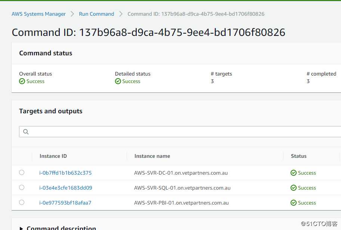This screenshot has width=341, height=230.
Task: Click the Instance name column header
Action: pos(152,156)
